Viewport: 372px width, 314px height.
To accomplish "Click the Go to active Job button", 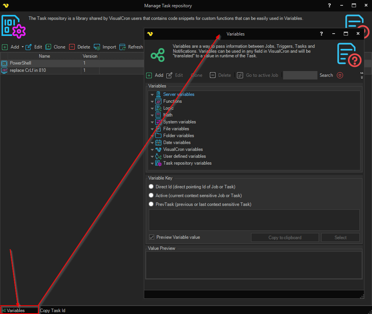I will pos(258,75).
